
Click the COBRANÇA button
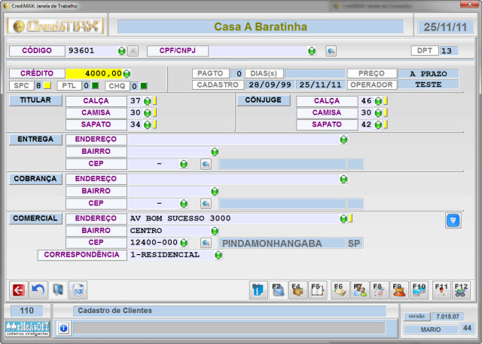click(x=35, y=179)
